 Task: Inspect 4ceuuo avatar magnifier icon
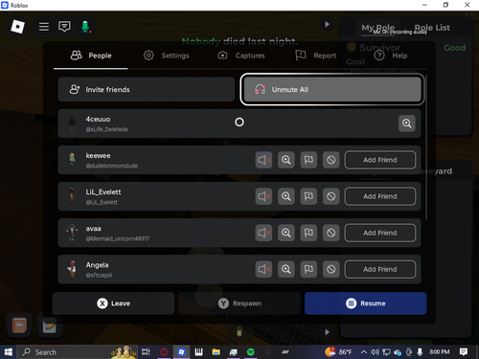click(x=407, y=123)
